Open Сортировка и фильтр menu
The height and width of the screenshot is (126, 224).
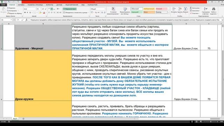[x=206, y=11]
